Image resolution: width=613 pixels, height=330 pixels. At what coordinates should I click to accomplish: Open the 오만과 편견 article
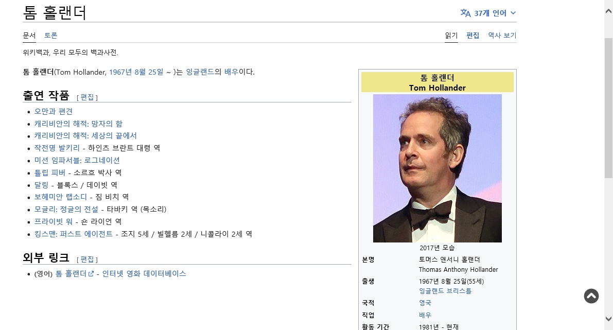[53, 111]
